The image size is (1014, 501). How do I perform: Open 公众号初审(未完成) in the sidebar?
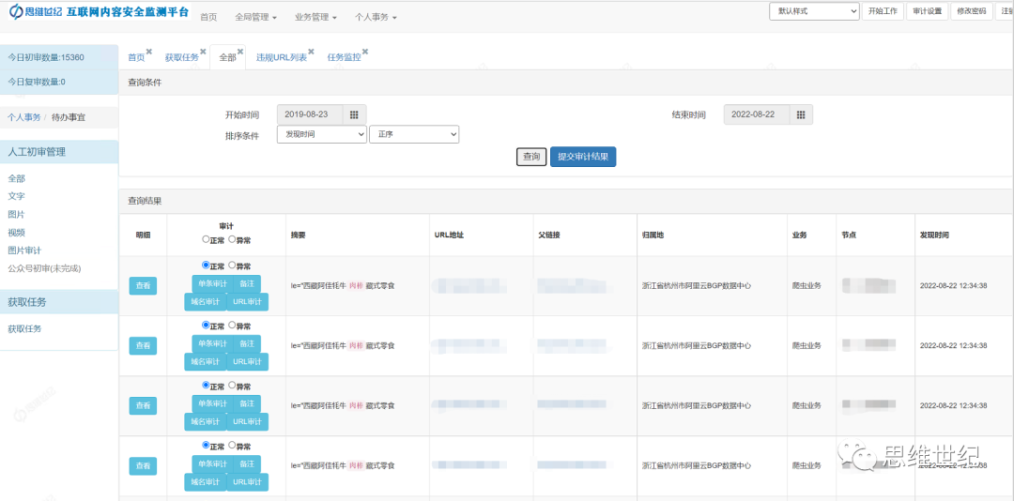[x=44, y=267]
